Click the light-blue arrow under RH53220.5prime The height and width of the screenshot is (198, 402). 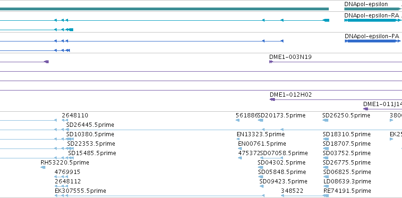point(43,167)
